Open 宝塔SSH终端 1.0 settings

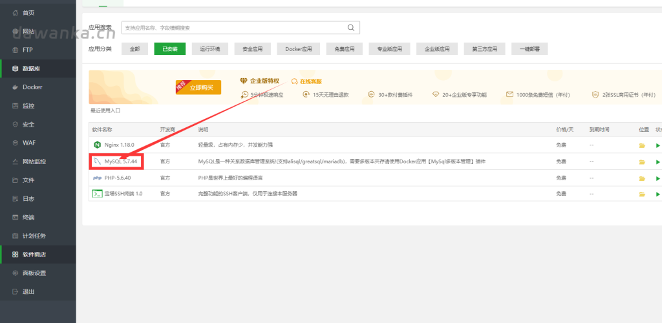click(123, 194)
